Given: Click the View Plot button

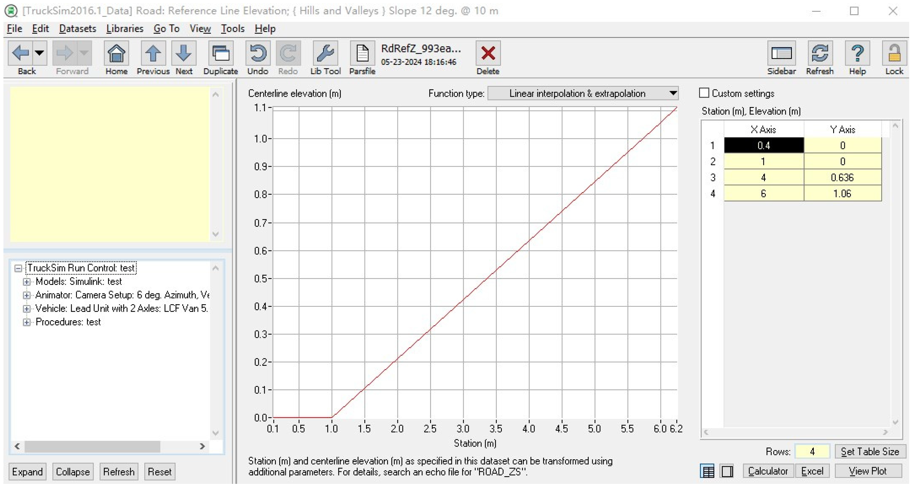Looking at the screenshot, I should (867, 471).
